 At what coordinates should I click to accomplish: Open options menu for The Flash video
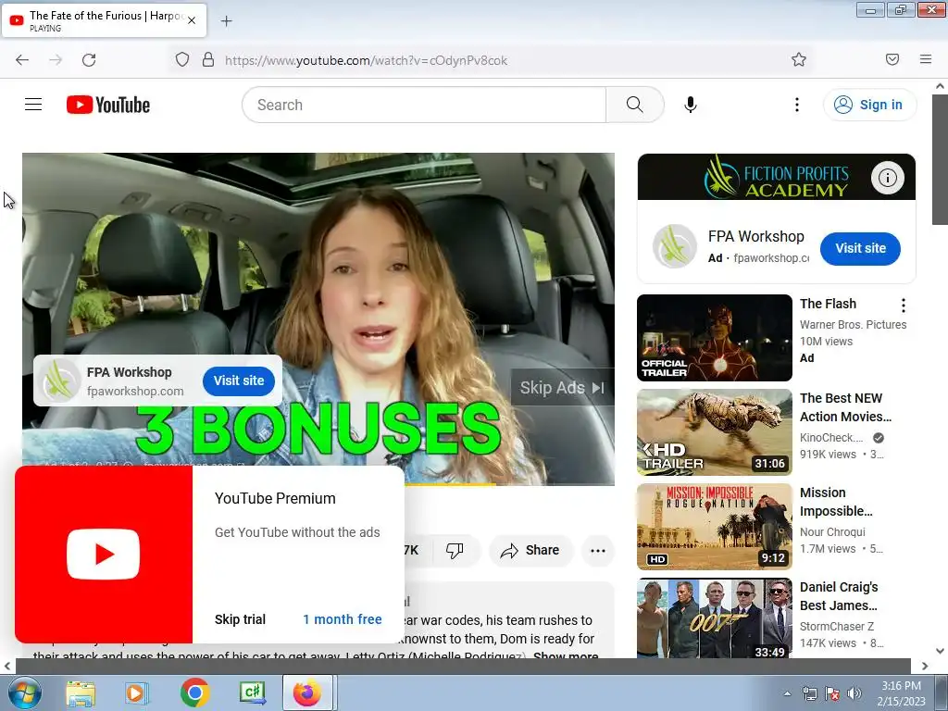pos(904,306)
